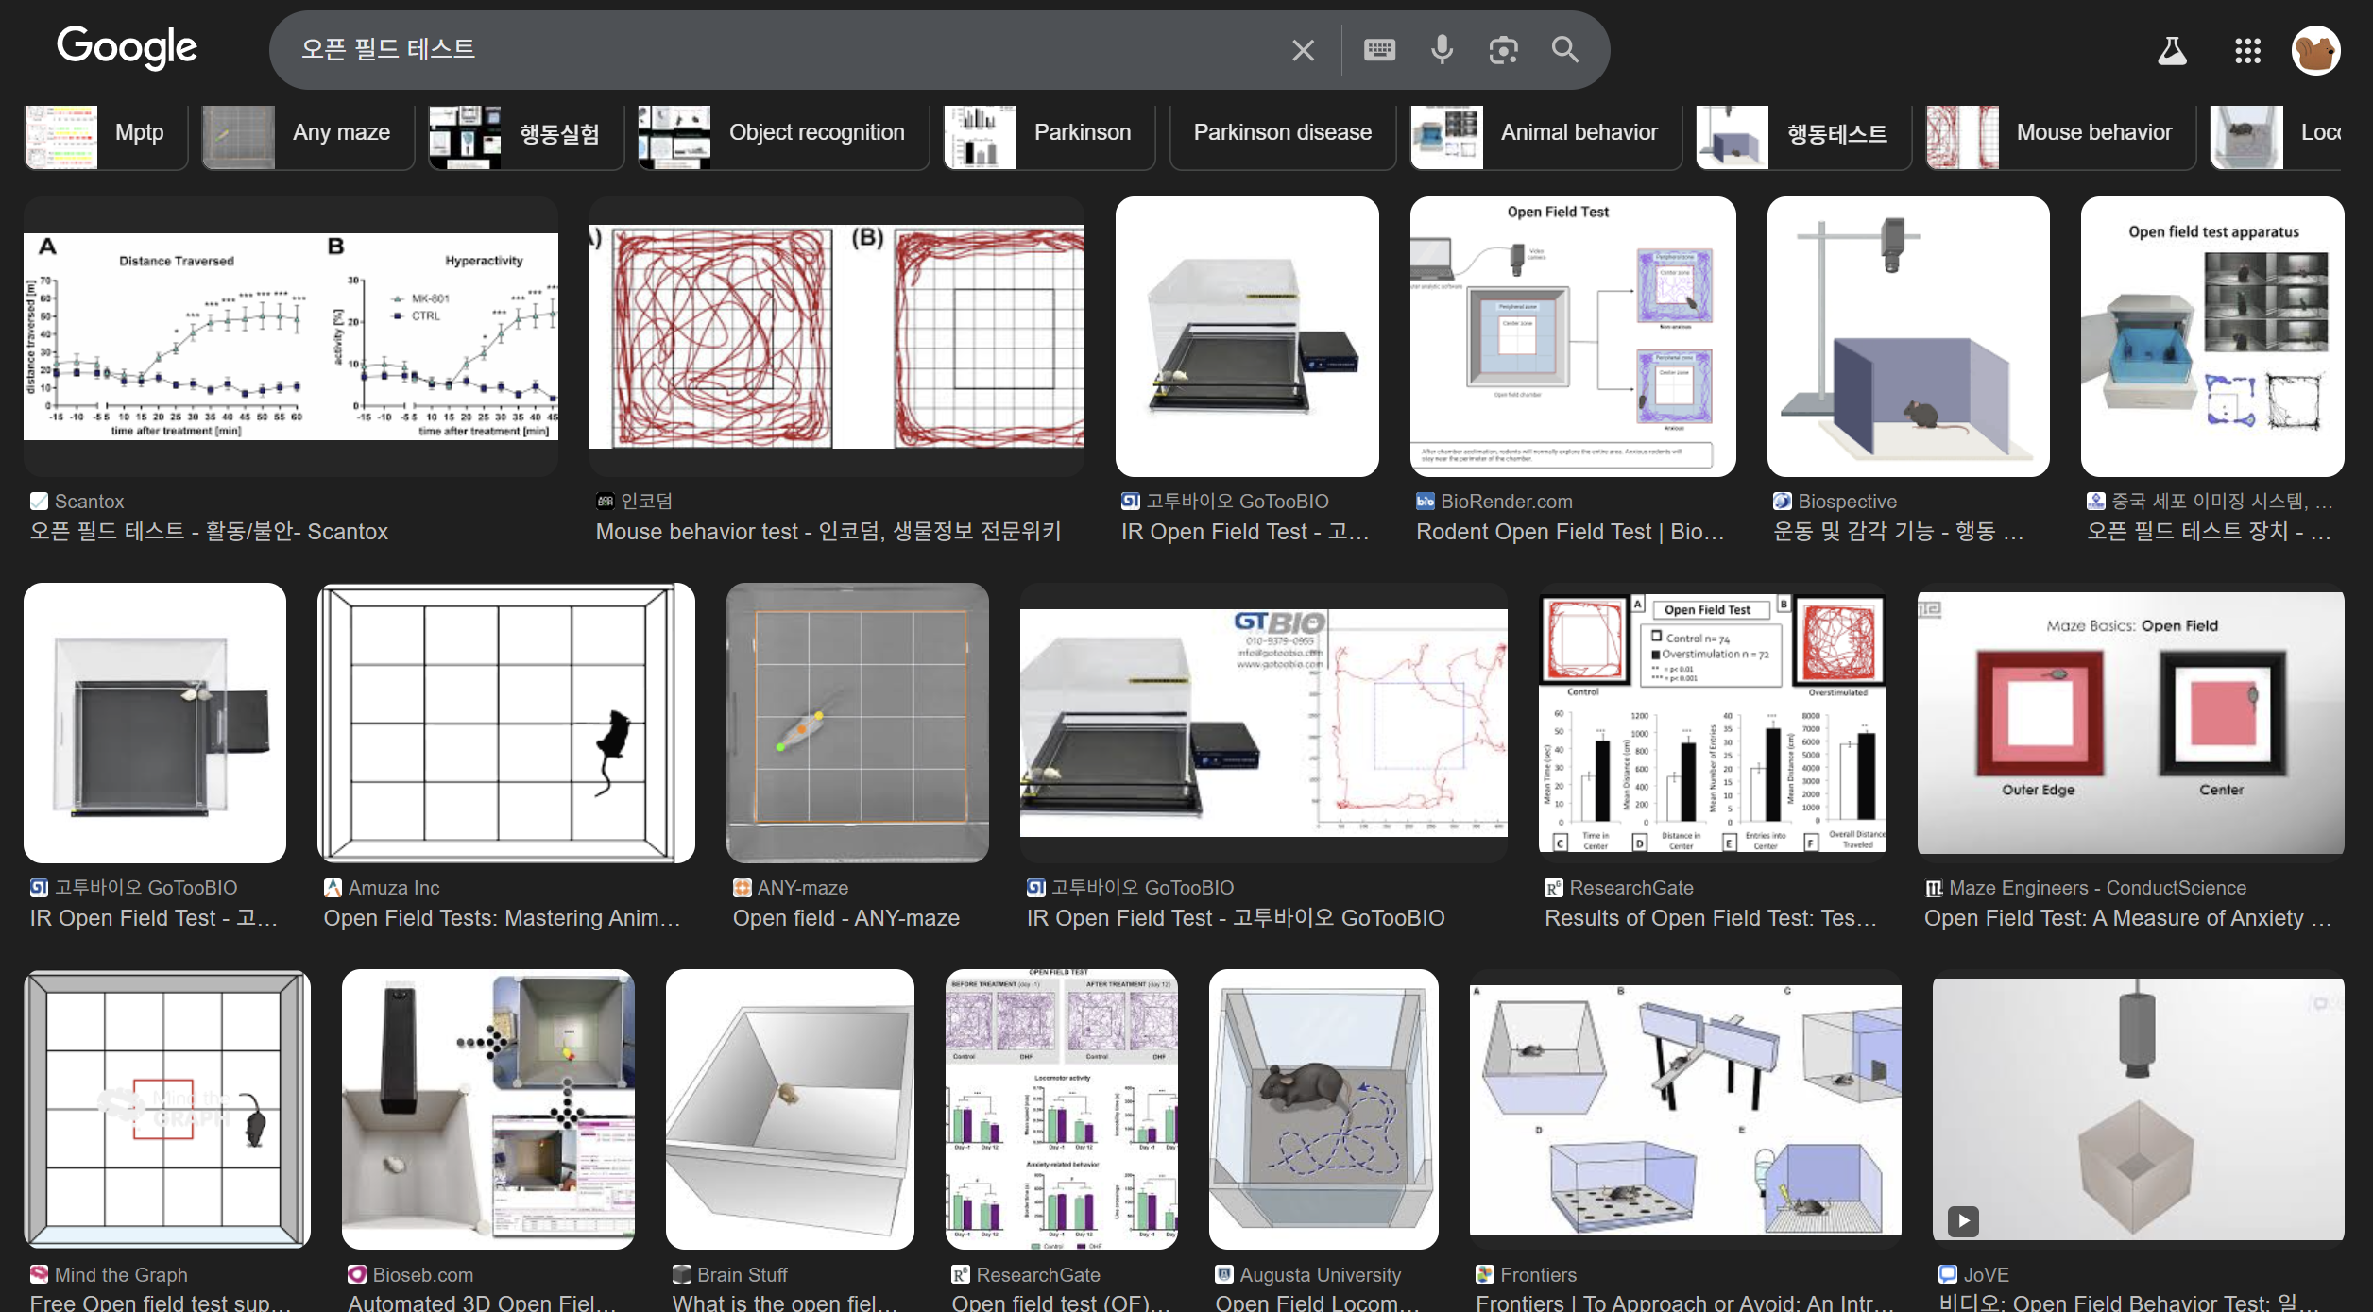Open Maze Basics Open Field thumbnail

click(x=2130, y=723)
